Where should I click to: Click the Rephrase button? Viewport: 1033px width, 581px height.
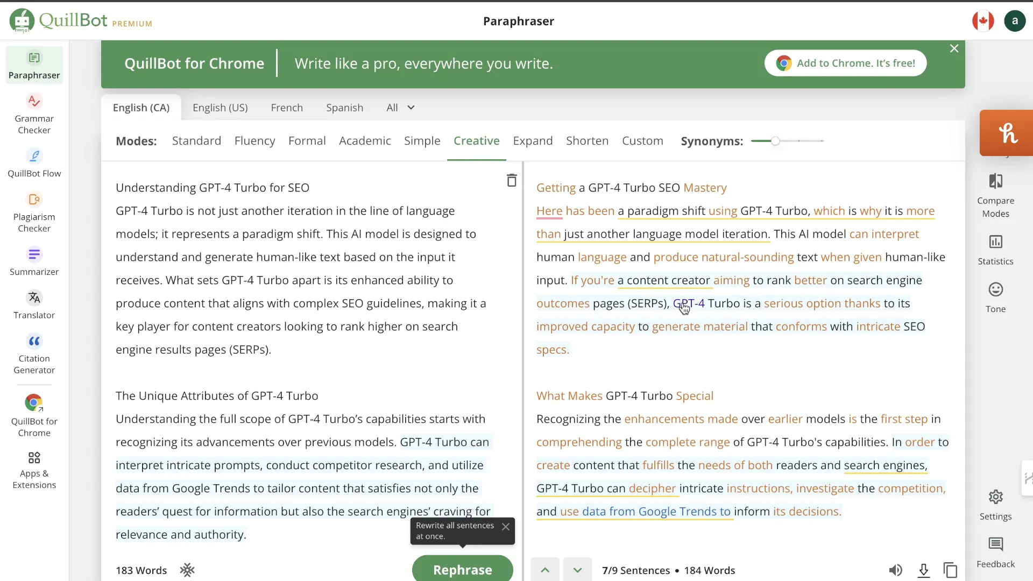click(463, 569)
